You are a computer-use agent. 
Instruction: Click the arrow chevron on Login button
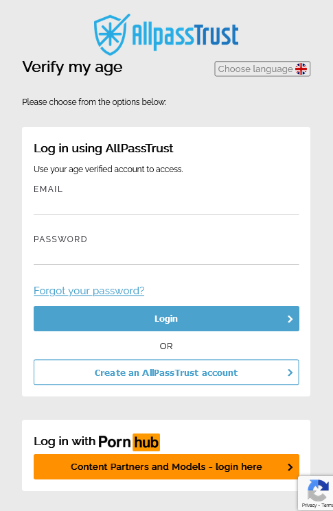pyautogui.click(x=290, y=319)
